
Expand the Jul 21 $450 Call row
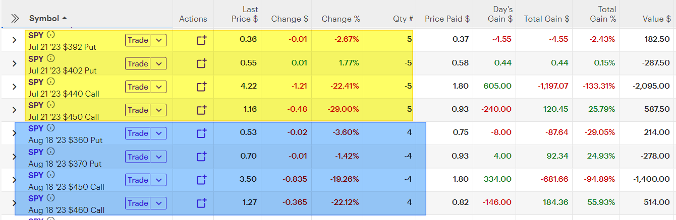pyautogui.click(x=14, y=110)
